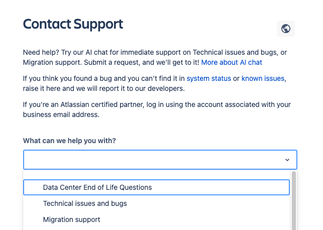
Task: Expand the dropdown chevron arrow
Action: (287, 160)
